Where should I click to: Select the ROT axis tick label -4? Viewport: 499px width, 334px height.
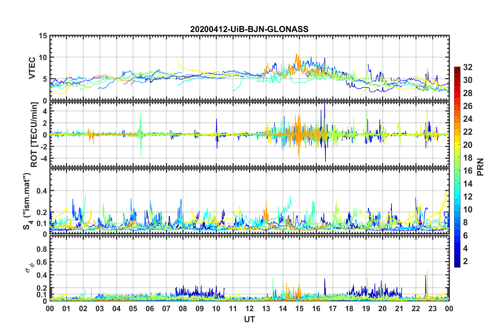coord(44,158)
